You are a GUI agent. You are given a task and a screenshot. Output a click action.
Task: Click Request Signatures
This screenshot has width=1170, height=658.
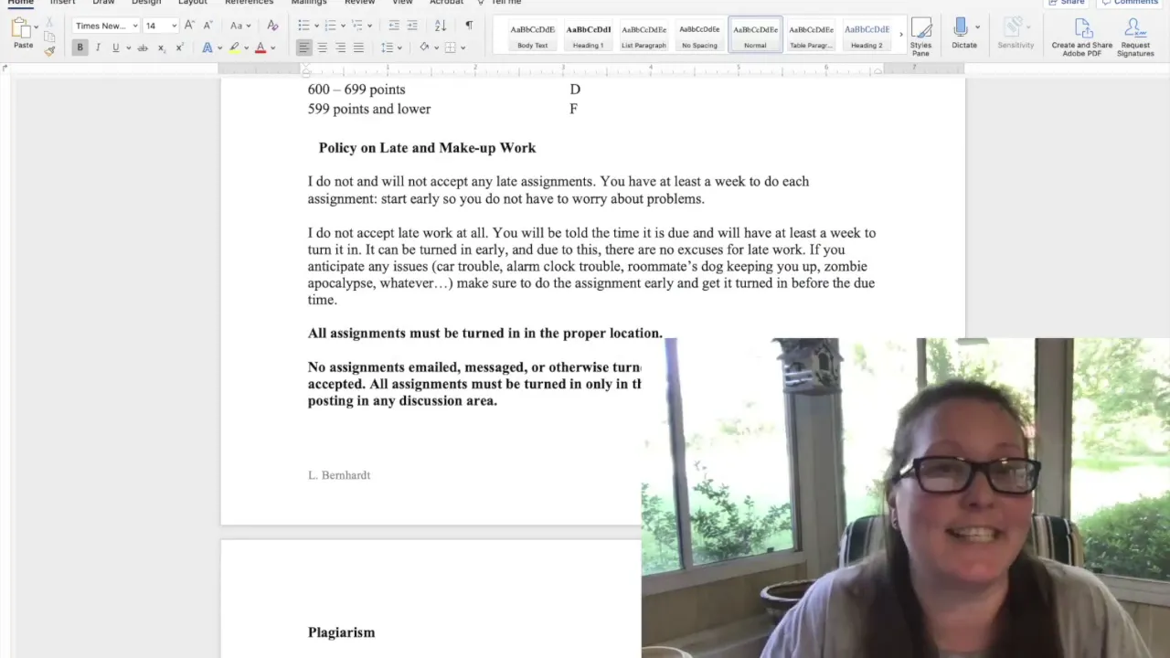tap(1135, 37)
